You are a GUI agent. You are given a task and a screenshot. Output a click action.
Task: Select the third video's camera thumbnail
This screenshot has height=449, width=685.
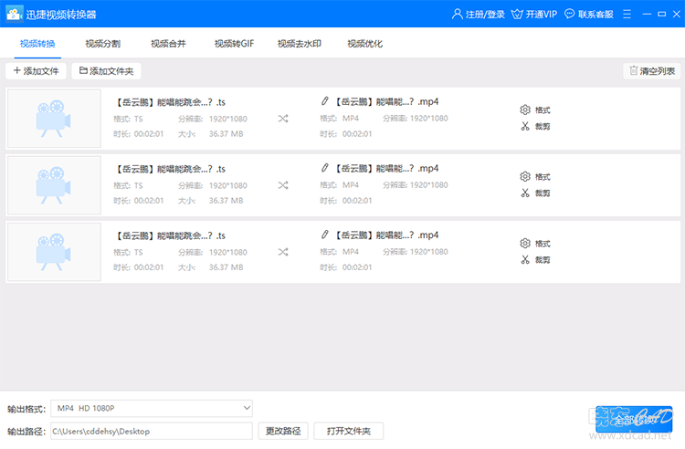tap(54, 252)
